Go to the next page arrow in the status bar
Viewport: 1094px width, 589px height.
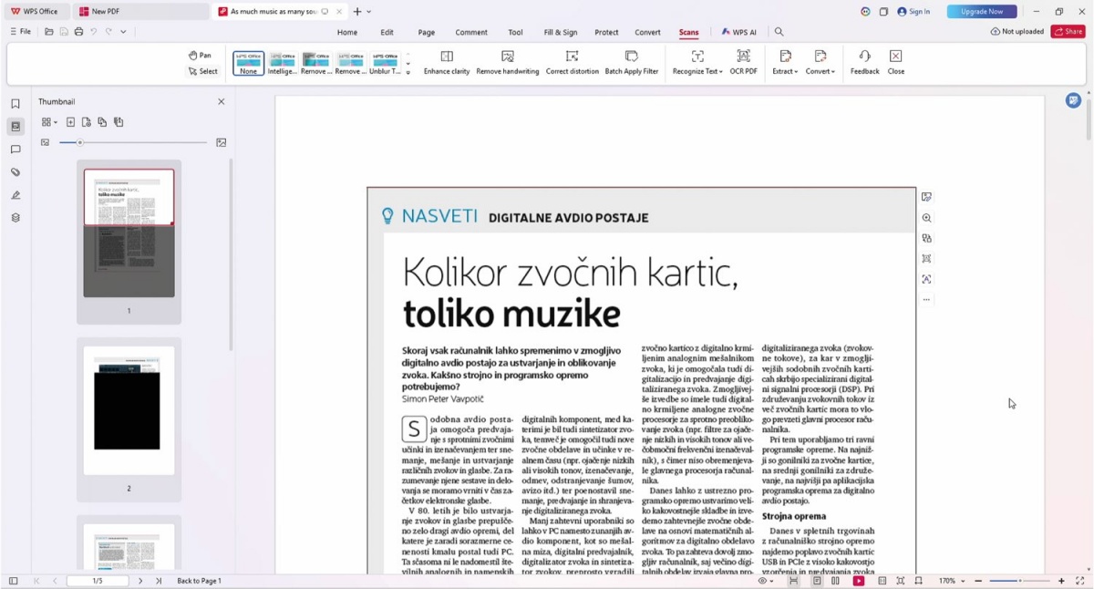tap(140, 581)
